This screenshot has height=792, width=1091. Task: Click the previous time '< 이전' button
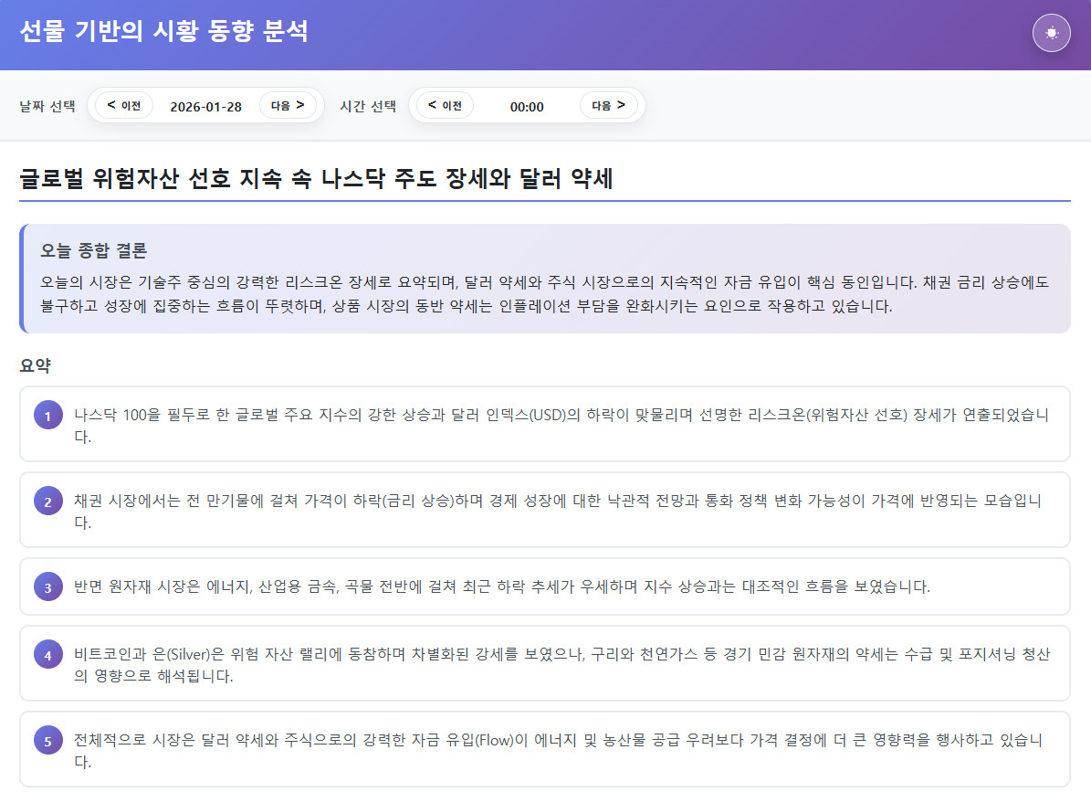pos(445,105)
